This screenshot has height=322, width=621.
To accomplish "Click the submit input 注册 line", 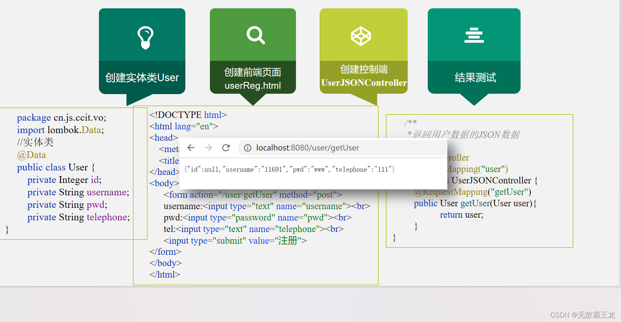I will pos(235,241).
